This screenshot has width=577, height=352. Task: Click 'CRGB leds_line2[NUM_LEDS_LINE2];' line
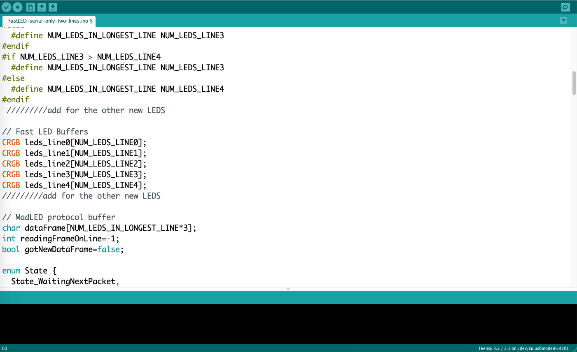point(74,164)
